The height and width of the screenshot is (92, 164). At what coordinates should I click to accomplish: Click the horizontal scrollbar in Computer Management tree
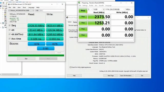coord(10,74)
